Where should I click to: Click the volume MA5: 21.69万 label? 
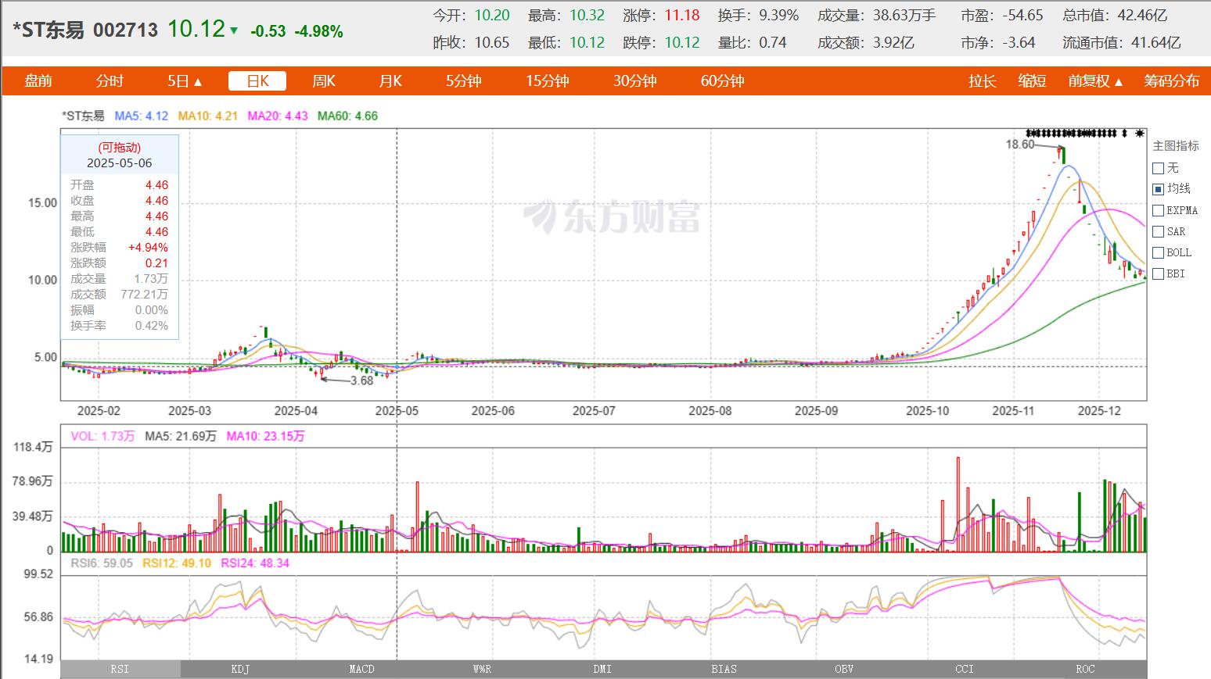click(181, 436)
